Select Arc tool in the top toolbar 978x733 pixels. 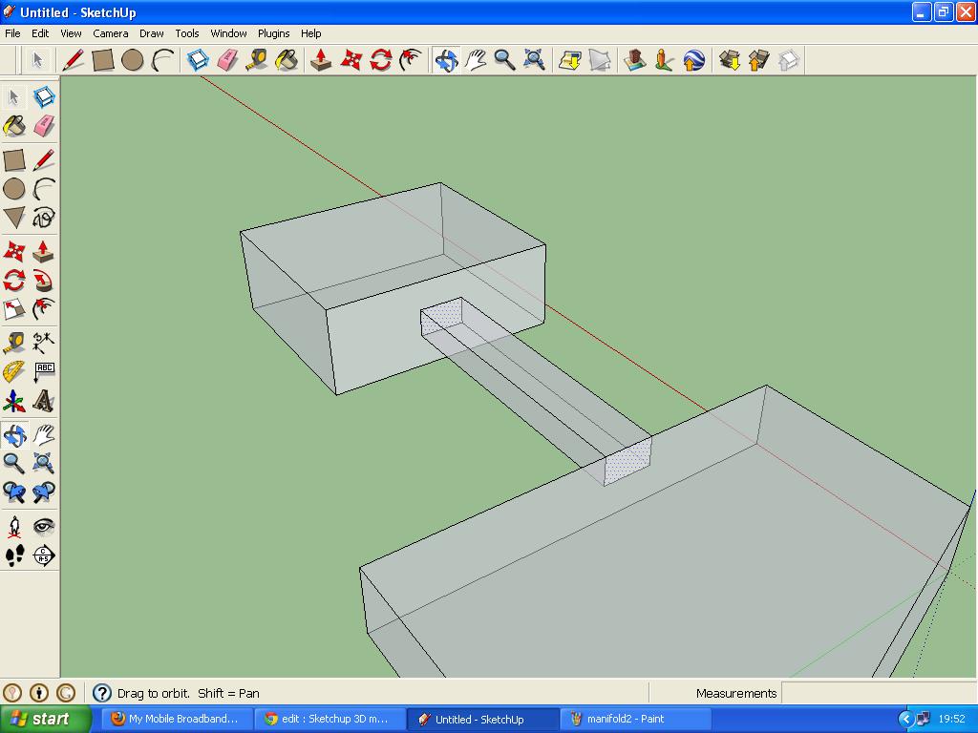[162, 60]
